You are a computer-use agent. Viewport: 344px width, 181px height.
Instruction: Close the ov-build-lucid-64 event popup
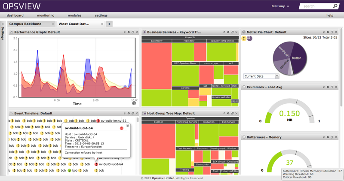tap(127, 126)
